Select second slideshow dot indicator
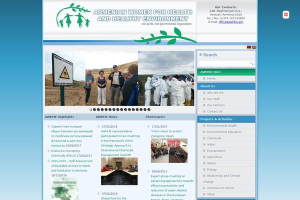This screenshot has height=200, width=300. (94, 109)
